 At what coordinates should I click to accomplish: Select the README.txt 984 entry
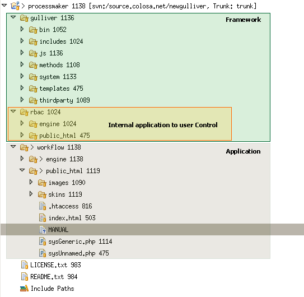pos(54,277)
